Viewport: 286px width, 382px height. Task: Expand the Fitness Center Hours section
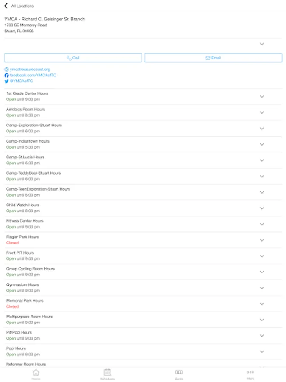[x=262, y=224]
